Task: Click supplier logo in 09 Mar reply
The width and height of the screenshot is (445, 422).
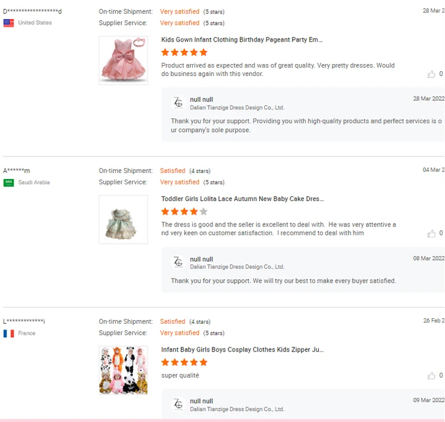Action: pyautogui.click(x=178, y=404)
